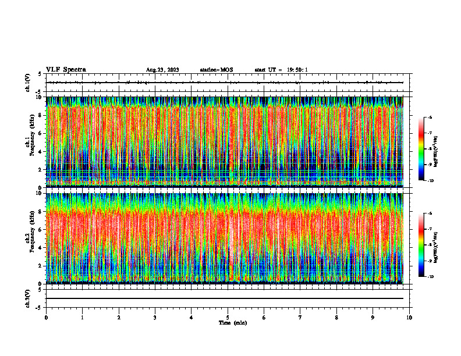Click the ch.2 spectrogram panel
The height and width of the screenshot is (356, 461).
(x=225, y=238)
